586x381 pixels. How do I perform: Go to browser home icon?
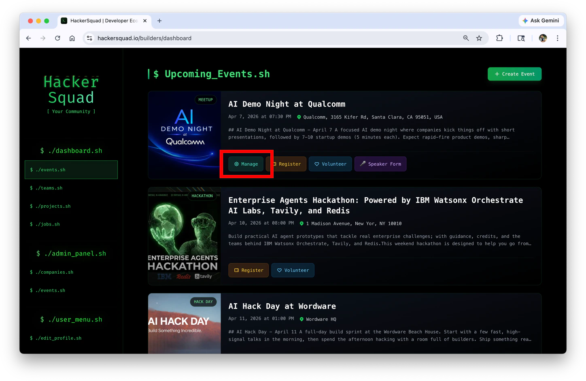(x=72, y=38)
